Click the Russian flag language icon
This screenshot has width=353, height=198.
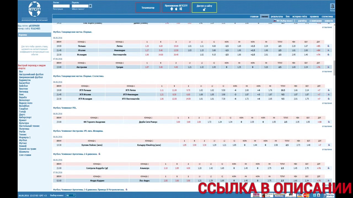275,21
